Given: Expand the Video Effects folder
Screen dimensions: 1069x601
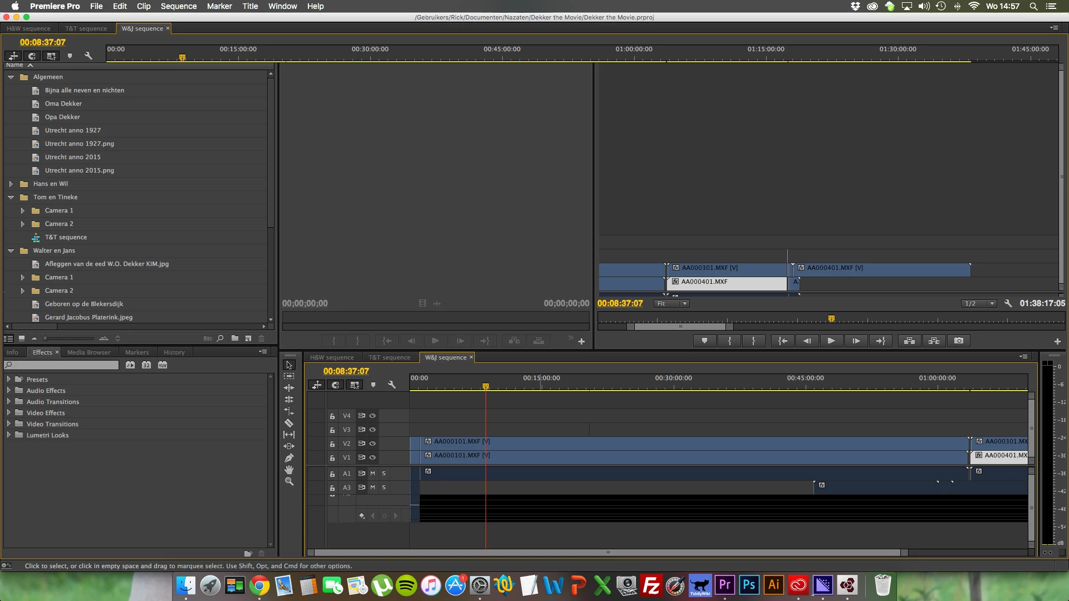Looking at the screenshot, I should coord(9,413).
